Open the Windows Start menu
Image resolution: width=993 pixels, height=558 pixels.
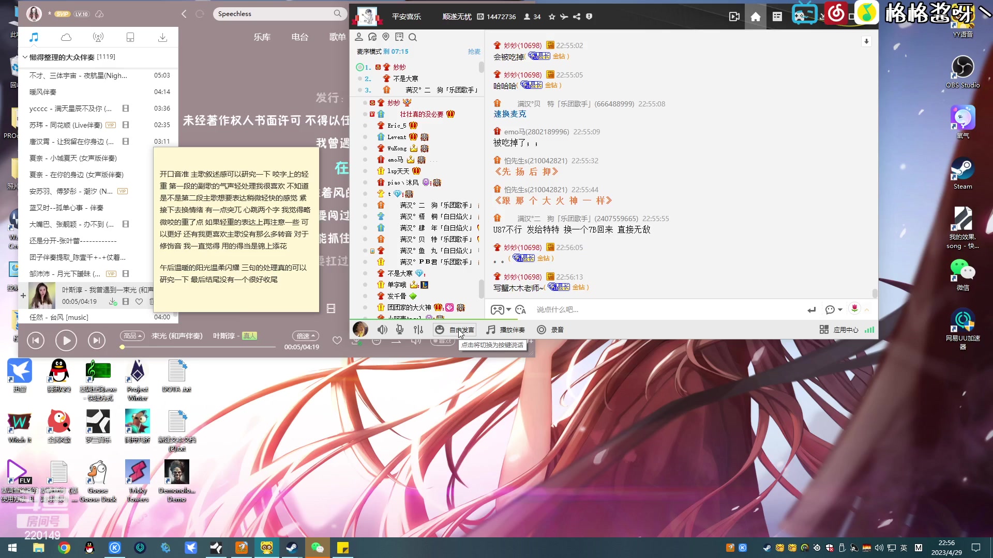(x=12, y=548)
